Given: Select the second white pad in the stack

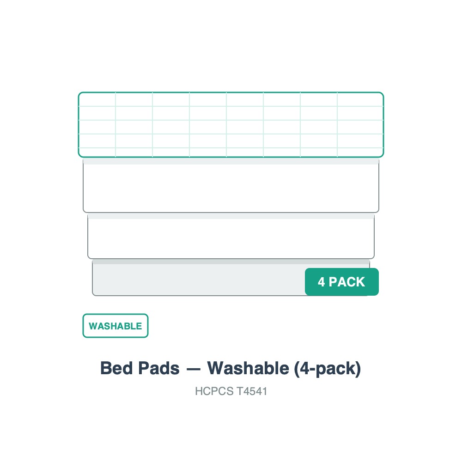Looking at the screenshot, I should (231, 186).
